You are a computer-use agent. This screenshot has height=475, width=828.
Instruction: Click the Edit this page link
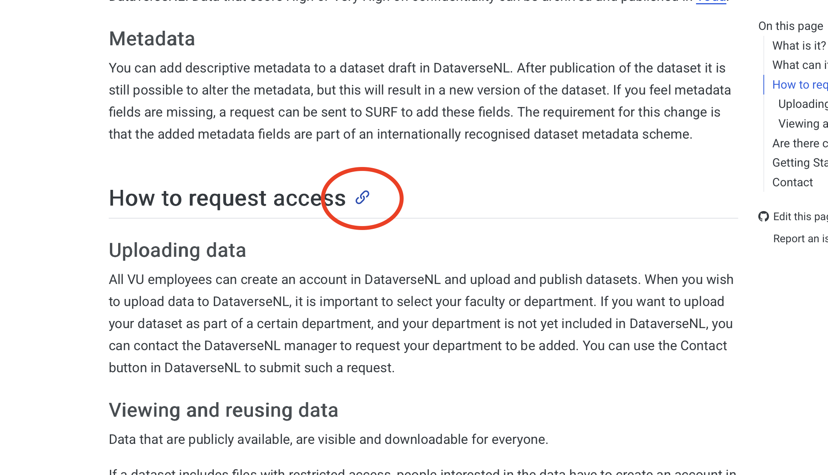point(800,217)
